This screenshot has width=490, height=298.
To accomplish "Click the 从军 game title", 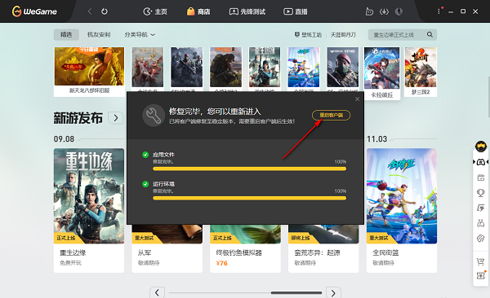I will 145,252.
